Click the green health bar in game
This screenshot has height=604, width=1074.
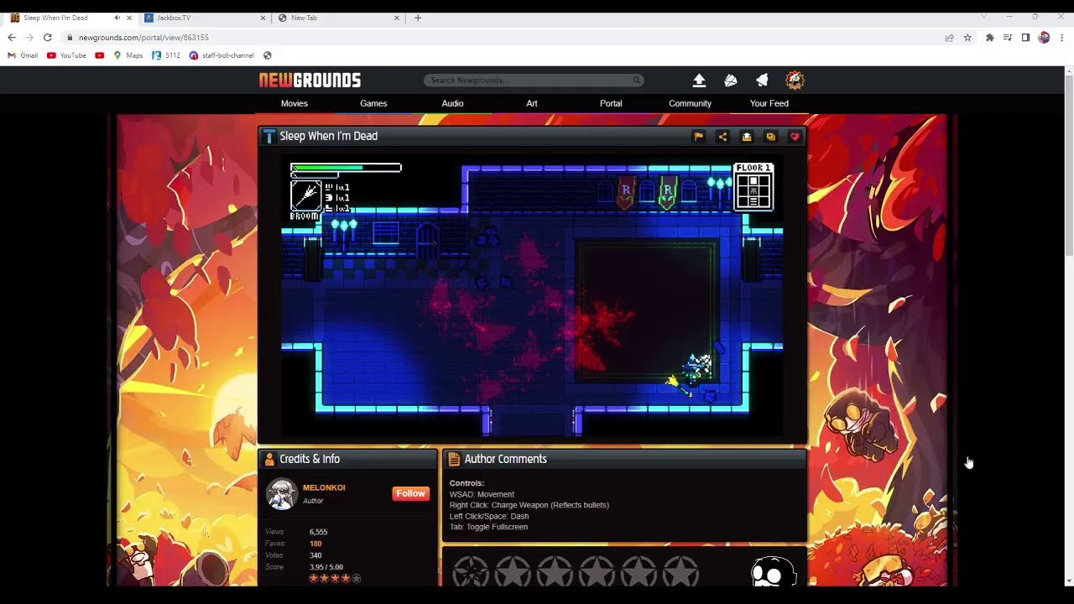point(346,168)
